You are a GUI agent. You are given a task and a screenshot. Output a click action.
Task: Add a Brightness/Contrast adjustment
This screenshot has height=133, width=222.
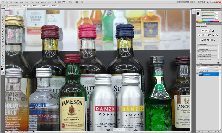(x=203, y=31)
